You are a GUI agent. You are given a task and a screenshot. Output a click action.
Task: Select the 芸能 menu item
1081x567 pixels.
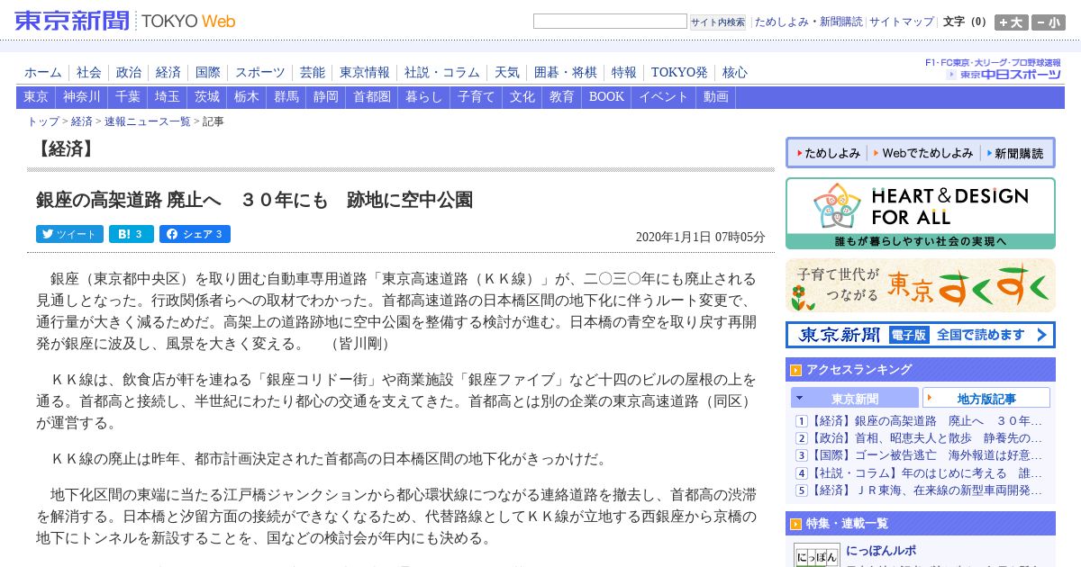tap(313, 72)
